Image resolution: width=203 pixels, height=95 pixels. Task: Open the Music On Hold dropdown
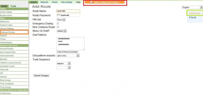[x=61, y=31]
